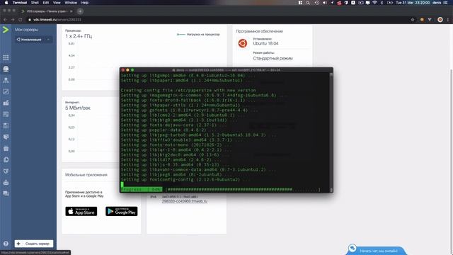Go forward in browser history
This screenshot has width=453, height=255.
click(13, 20)
